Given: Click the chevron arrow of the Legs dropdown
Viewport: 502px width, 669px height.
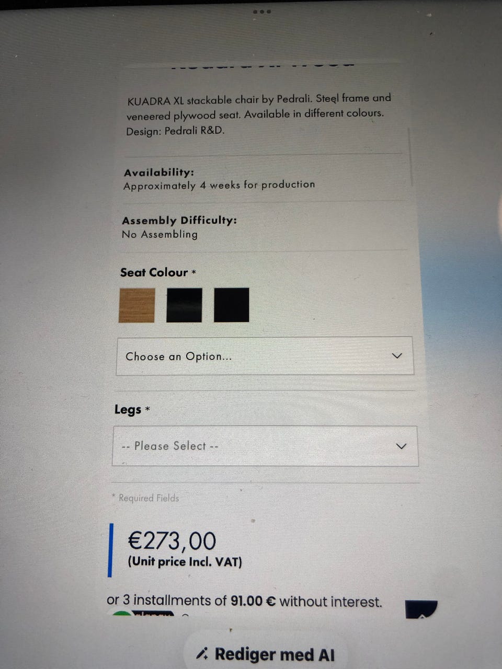Looking at the screenshot, I should (x=401, y=446).
